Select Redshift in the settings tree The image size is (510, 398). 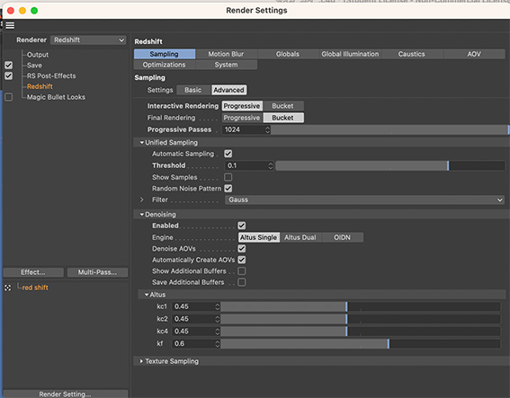40,86
